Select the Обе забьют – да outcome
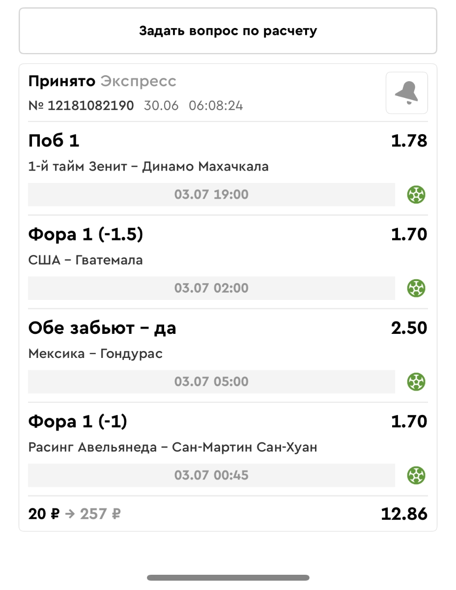The width and height of the screenshot is (456, 590). (x=102, y=328)
